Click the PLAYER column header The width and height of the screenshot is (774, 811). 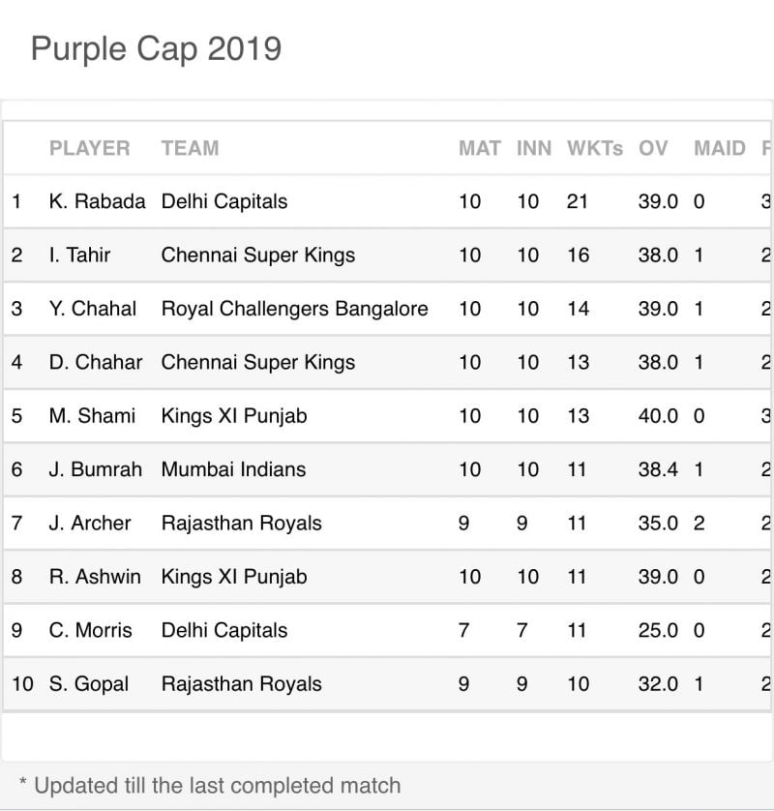(x=89, y=148)
